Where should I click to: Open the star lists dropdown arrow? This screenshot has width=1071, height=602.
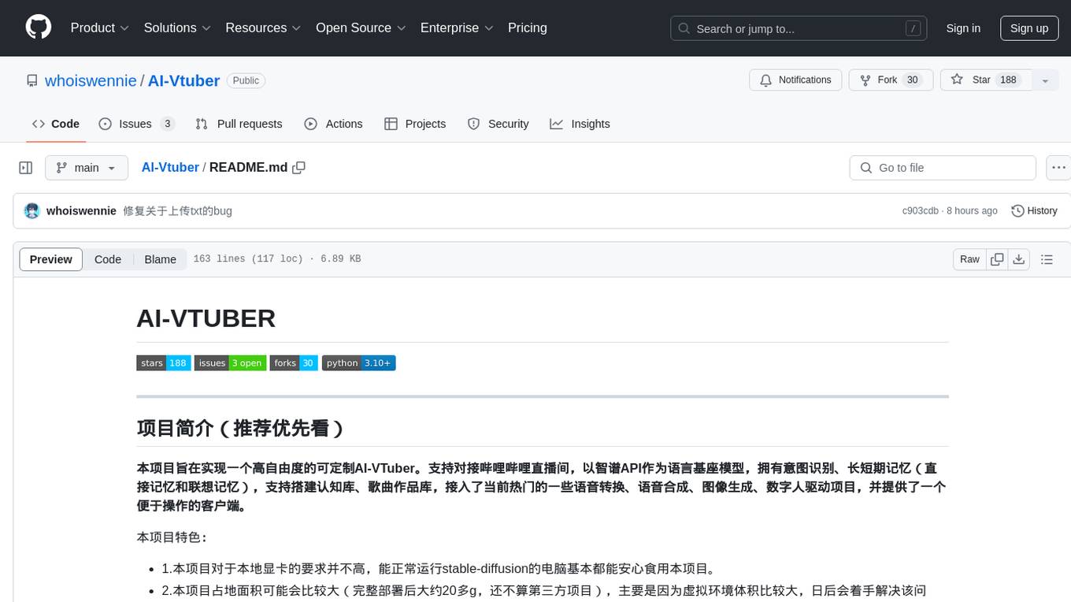(x=1045, y=80)
